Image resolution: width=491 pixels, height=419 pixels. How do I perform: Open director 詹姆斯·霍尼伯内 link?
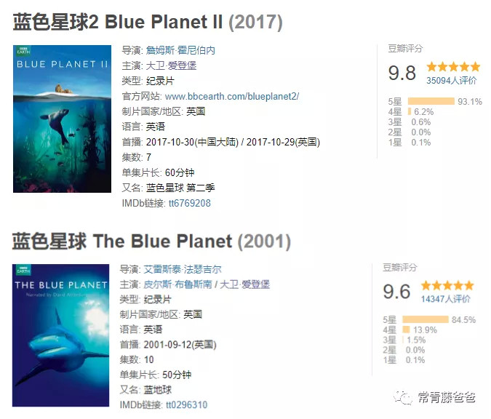[x=180, y=50]
